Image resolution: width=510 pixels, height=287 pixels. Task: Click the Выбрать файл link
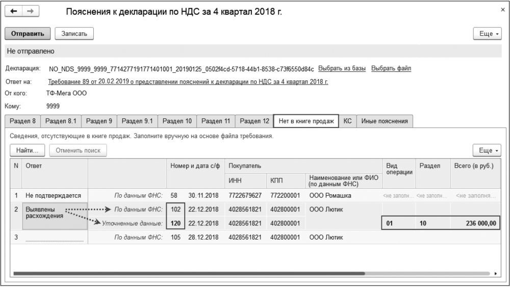pyautogui.click(x=391, y=69)
